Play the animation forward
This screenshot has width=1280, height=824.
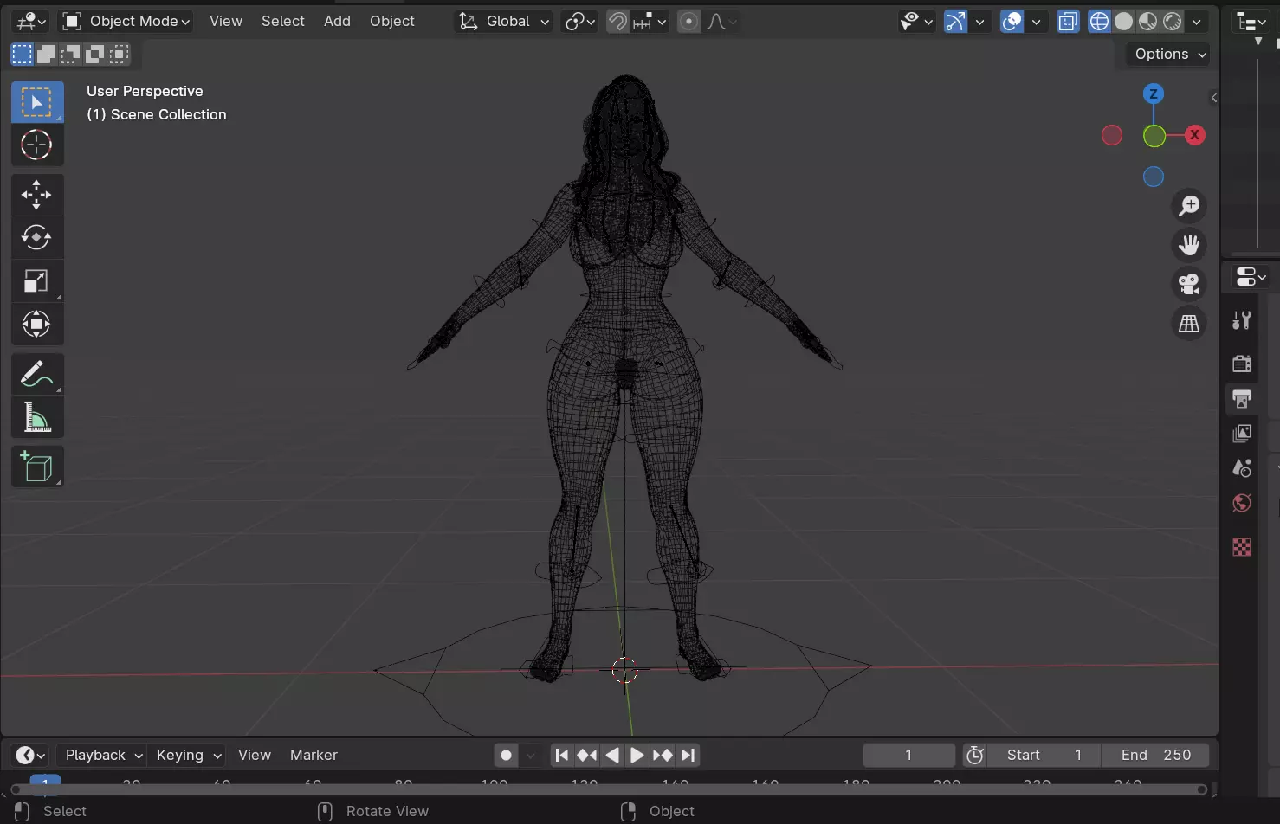637,755
